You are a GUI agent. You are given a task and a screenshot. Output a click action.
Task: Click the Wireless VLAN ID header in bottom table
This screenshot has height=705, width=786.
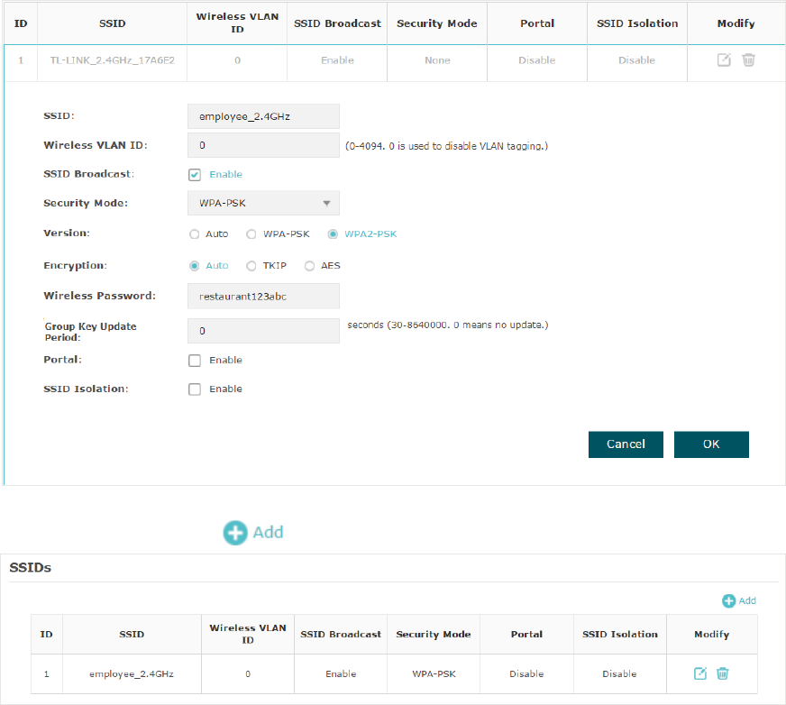(248, 635)
